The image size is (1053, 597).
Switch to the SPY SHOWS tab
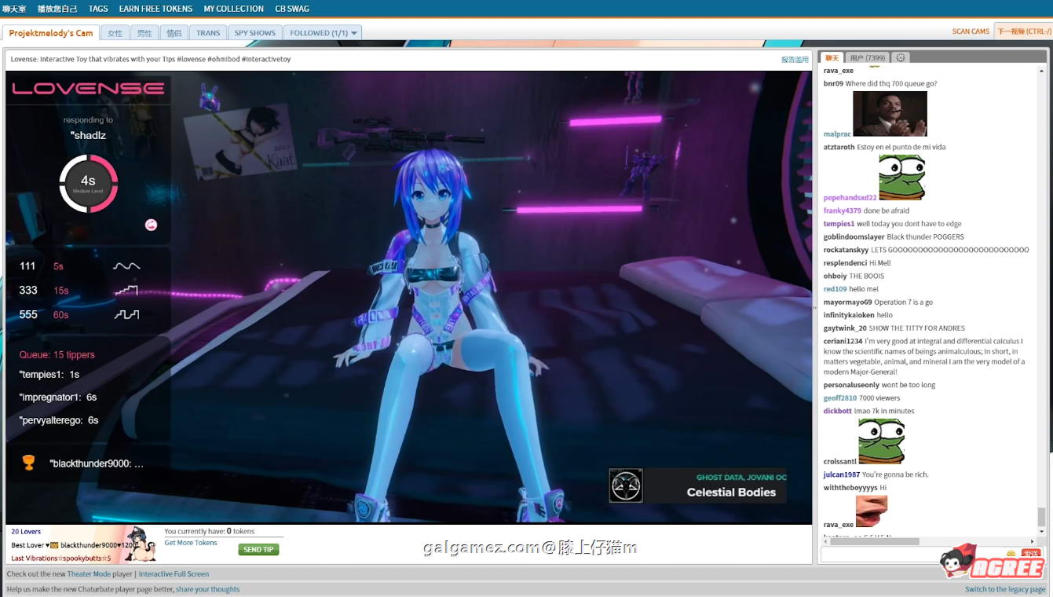(x=253, y=32)
